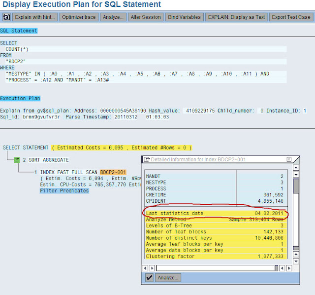Select the Number of leaf blocks row
The width and height of the screenshot is (315, 295).
click(x=216, y=232)
